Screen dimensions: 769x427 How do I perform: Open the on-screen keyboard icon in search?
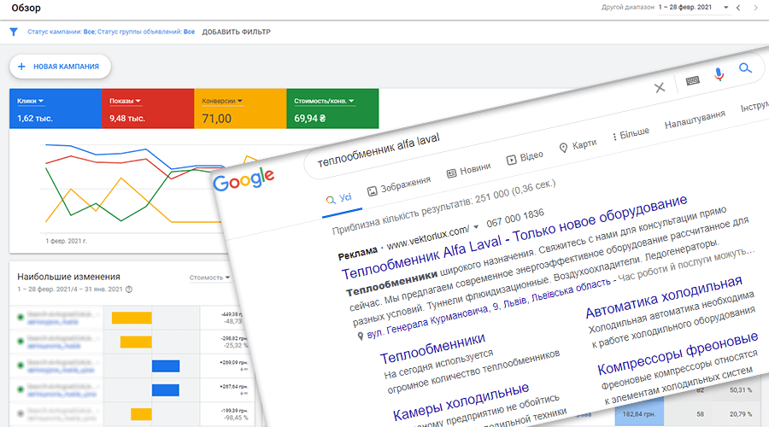692,80
